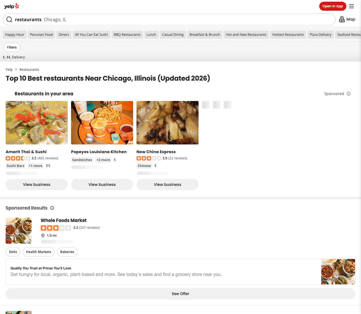Open the hamburger menu icon

click(x=351, y=6)
